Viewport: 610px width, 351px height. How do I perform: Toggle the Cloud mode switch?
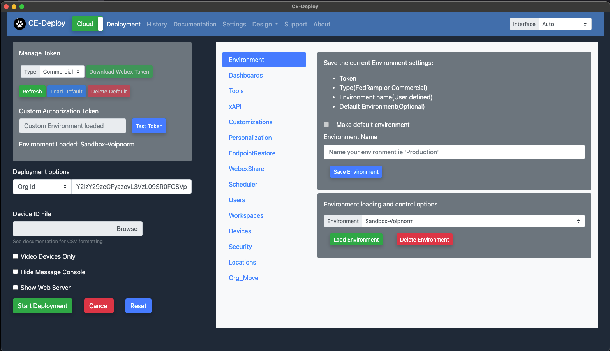(87, 24)
